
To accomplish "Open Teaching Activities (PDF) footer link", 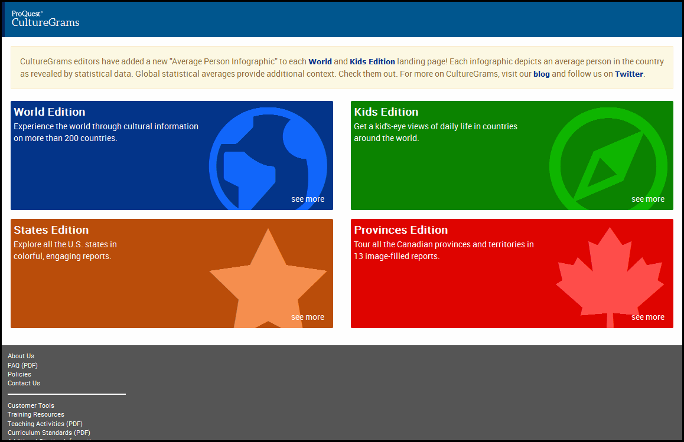I will [45, 424].
